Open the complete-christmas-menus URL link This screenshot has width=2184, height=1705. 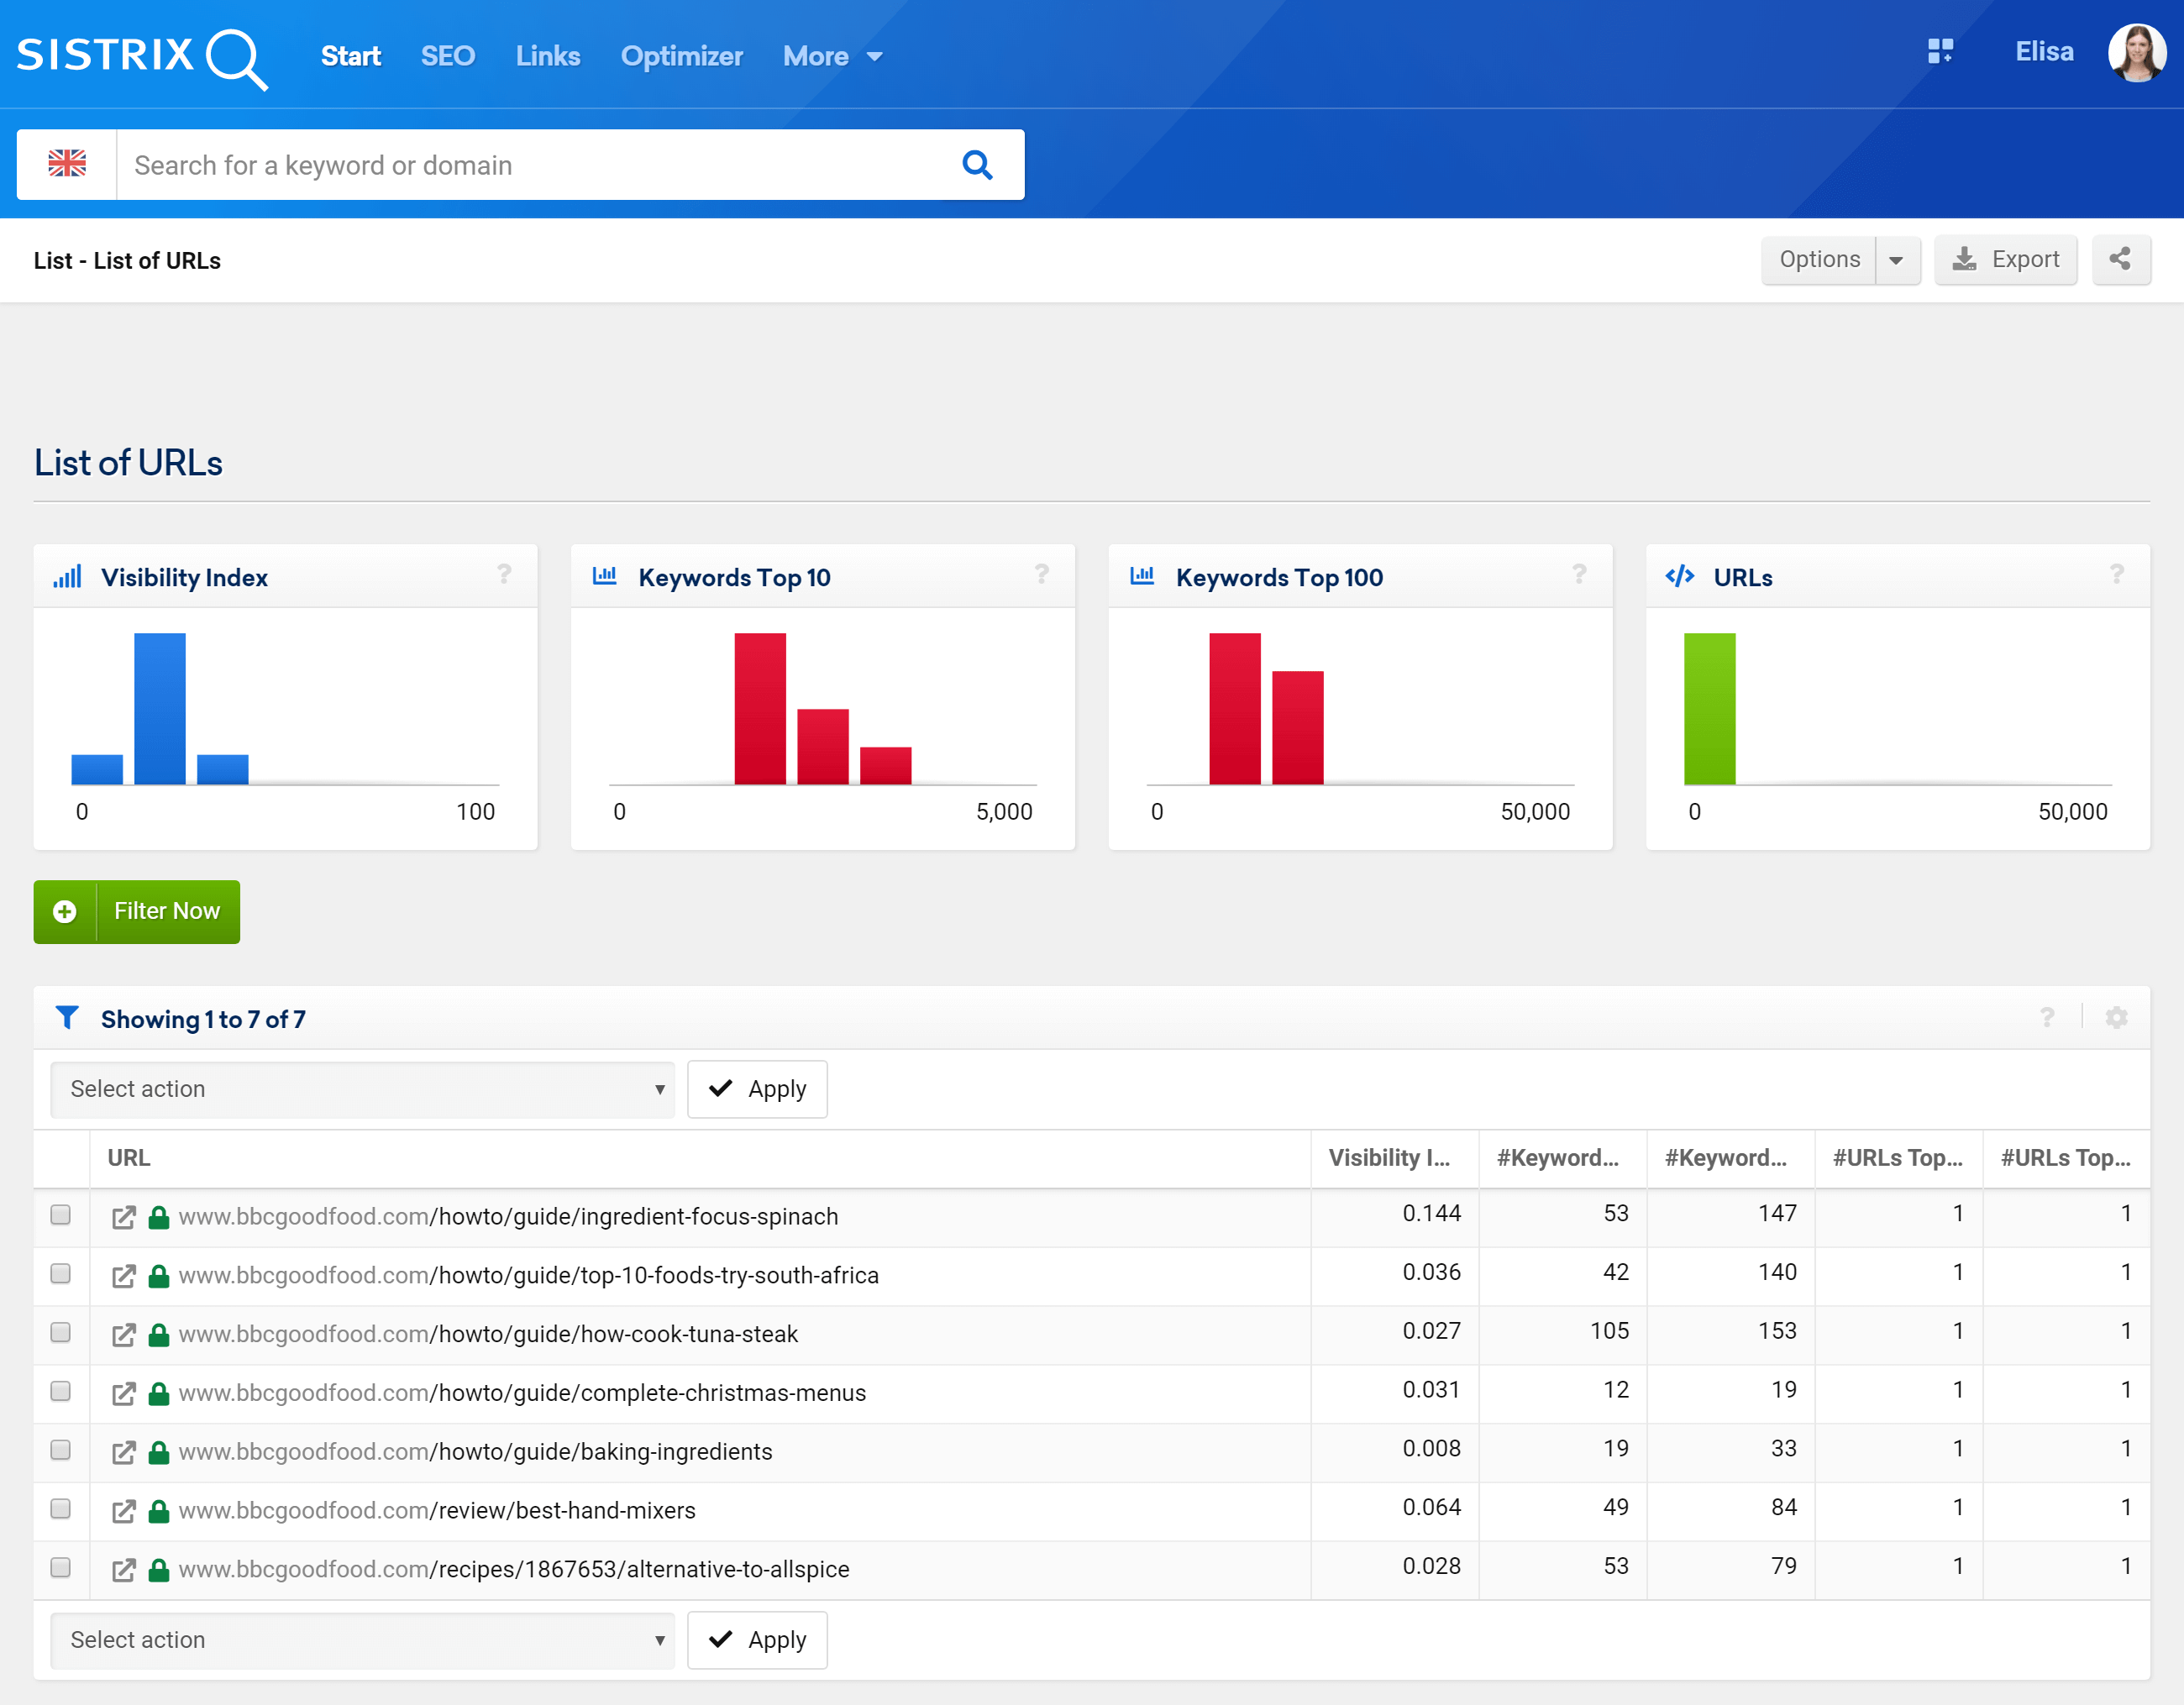(522, 1394)
